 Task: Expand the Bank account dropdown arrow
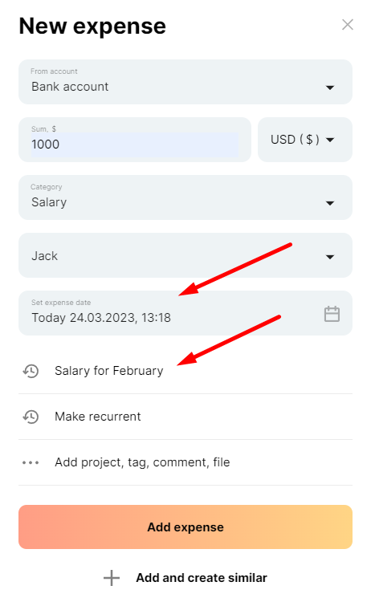coord(330,87)
